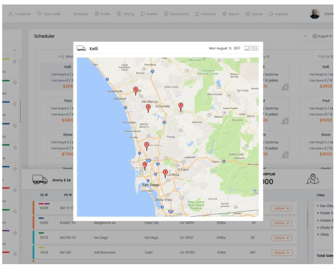This screenshot has width=336, height=265.
Task: Select Kelli's Monday schedule card
Action: (x=57, y=76)
